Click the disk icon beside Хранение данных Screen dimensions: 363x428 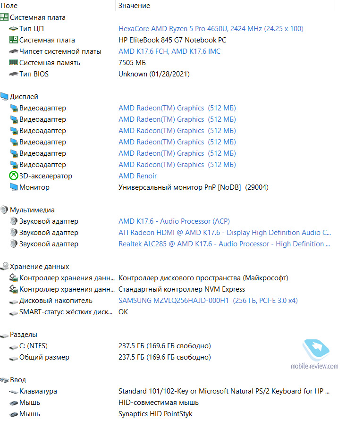4,266
